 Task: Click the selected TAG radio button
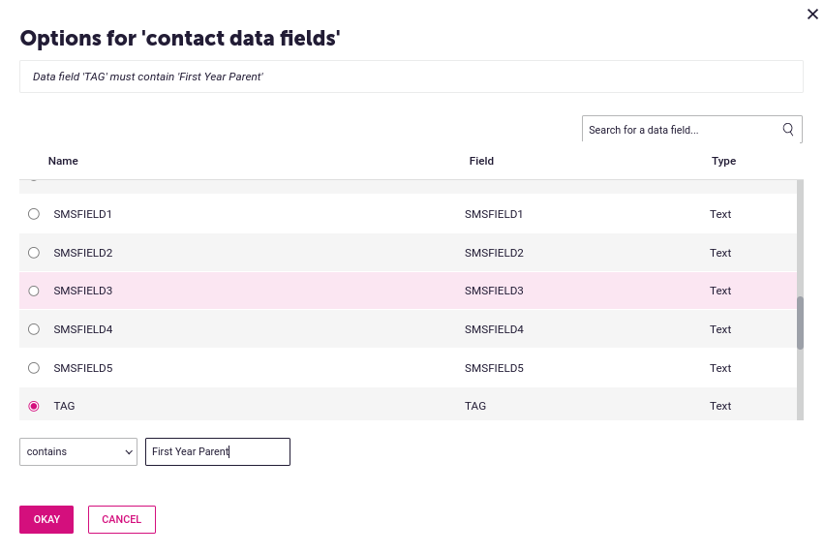point(34,407)
